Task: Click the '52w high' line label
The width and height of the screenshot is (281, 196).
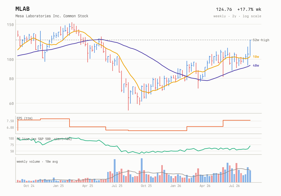Action: 261,40
